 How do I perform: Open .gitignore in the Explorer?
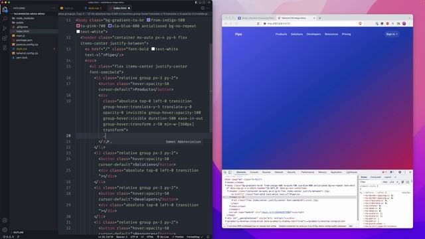point(22,27)
